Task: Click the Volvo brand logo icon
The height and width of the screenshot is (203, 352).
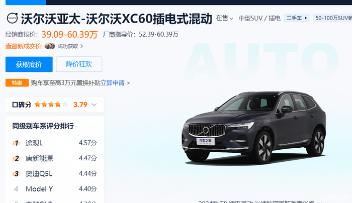Action: 12,18
